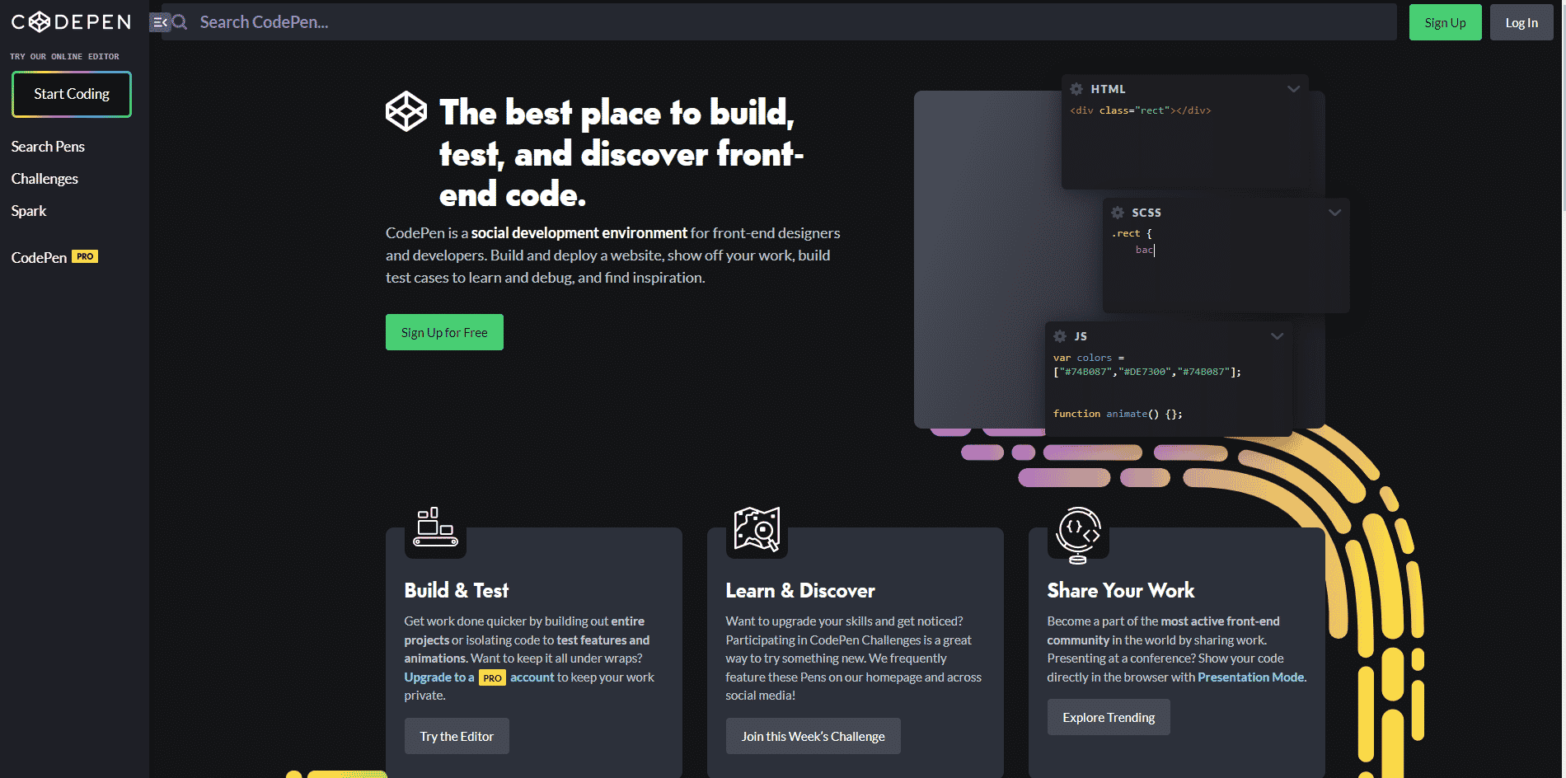The image size is (1566, 778).
Task: Open JS panel settings gear
Action: (x=1060, y=336)
